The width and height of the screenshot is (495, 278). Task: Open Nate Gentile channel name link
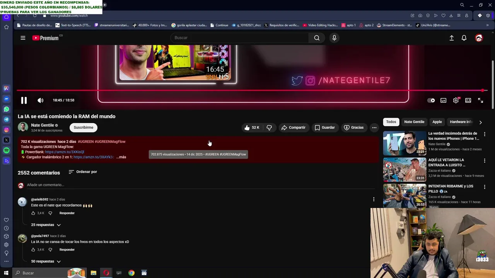pos(43,125)
